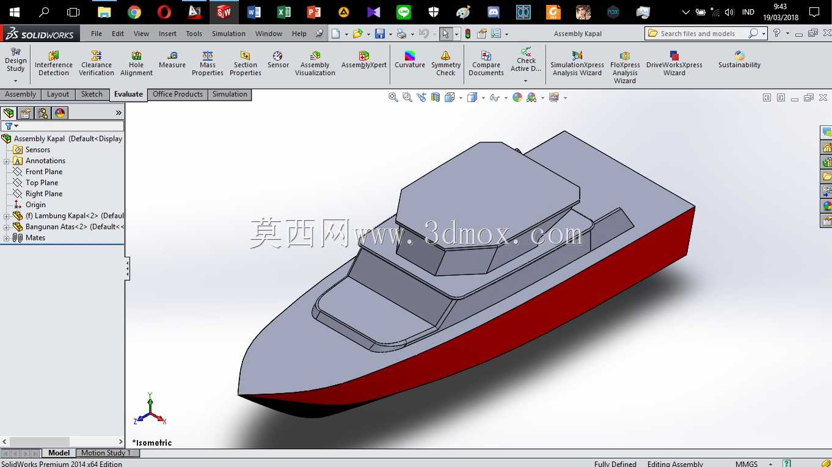832x467 pixels.
Task: Click the New document icon
Action: (336, 34)
